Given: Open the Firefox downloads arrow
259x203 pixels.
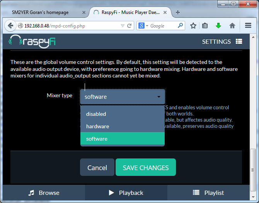Looking at the screenshot, I should (218, 26).
